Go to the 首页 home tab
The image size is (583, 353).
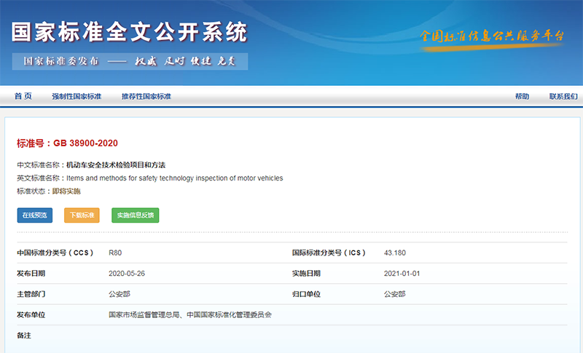click(23, 97)
